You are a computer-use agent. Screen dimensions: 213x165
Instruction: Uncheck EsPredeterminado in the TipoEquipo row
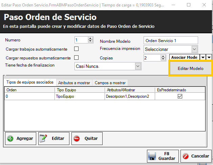pos(180,96)
